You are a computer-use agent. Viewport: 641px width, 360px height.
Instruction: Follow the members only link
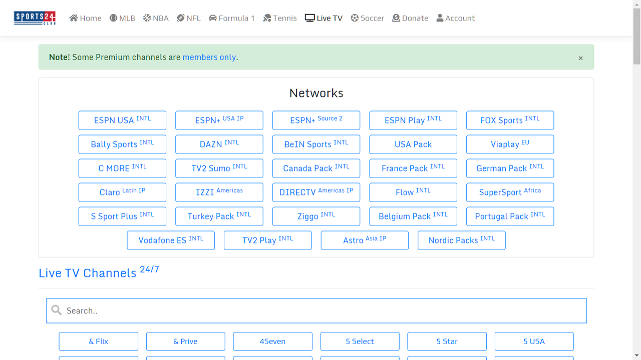[x=209, y=57]
